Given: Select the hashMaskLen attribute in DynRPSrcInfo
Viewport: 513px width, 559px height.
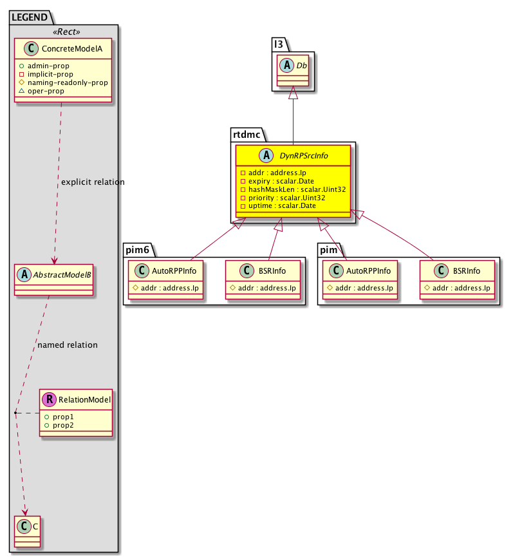Looking at the screenshot, I should click(293, 189).
